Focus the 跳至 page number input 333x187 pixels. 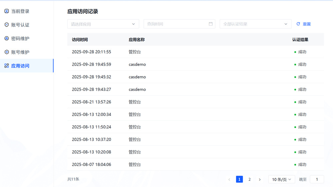coord(317,180)
